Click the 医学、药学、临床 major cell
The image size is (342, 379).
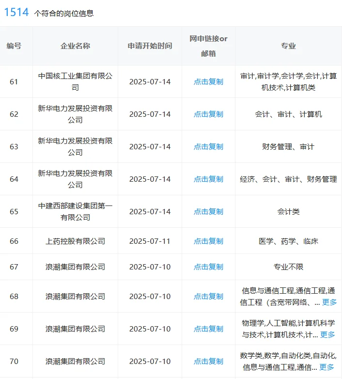(x=288, y=241)
